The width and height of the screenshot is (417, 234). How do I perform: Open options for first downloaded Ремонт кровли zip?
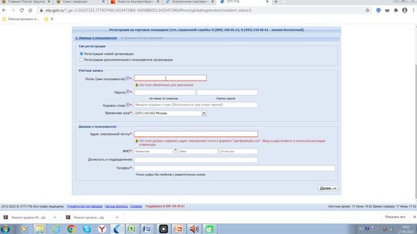click(x=55, y=217)
